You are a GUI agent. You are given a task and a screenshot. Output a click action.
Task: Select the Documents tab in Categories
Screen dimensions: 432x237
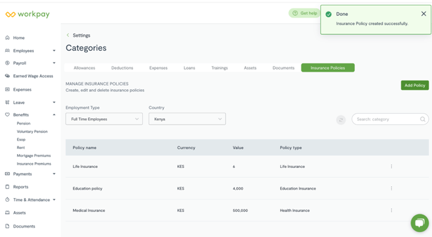(283, 68)
